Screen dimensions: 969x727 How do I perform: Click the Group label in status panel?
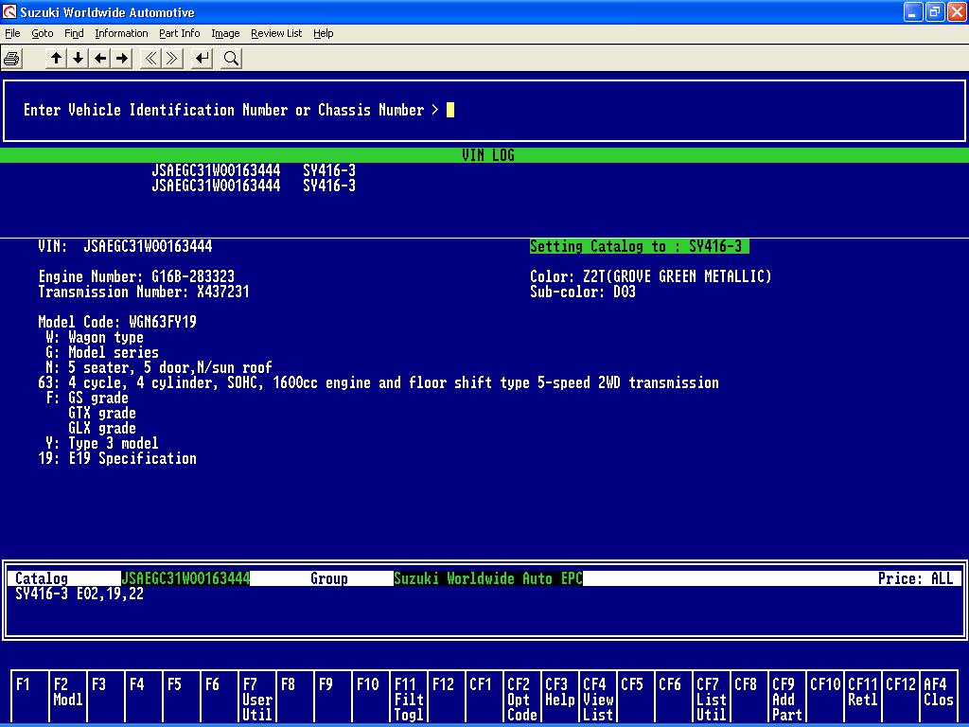point(329,578)
